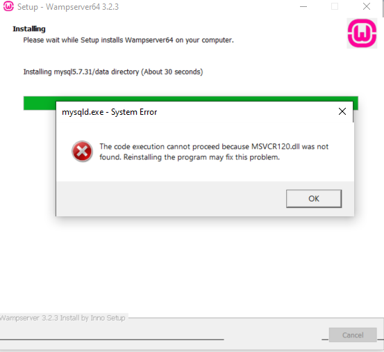Screen dimensions: 384x352
Task: Click the gray footer strip of error dialog
Action: (x=172, y=199)
